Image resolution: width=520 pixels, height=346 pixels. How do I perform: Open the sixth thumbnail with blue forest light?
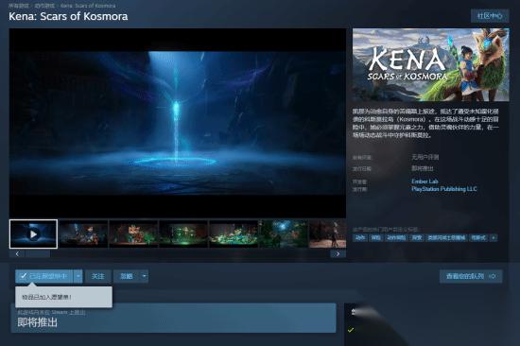[x=284, y=234]
